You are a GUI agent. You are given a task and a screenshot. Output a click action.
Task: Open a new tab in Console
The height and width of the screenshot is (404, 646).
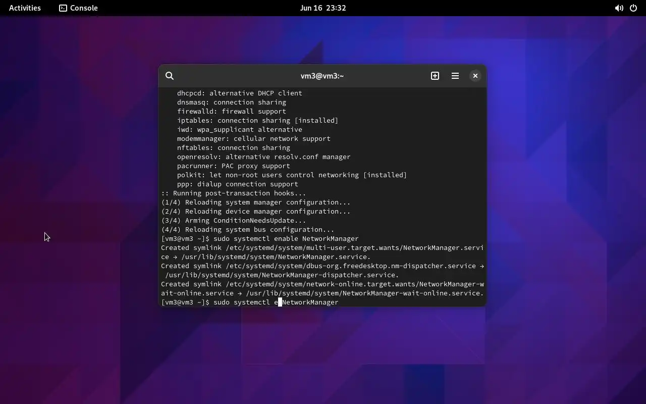pyautogui.click(x=435, y=76)
